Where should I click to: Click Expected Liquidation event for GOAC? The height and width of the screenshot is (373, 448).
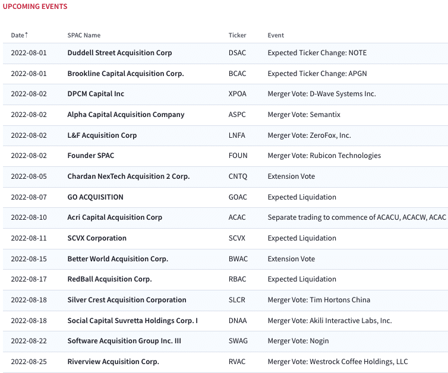coord(302,197)
